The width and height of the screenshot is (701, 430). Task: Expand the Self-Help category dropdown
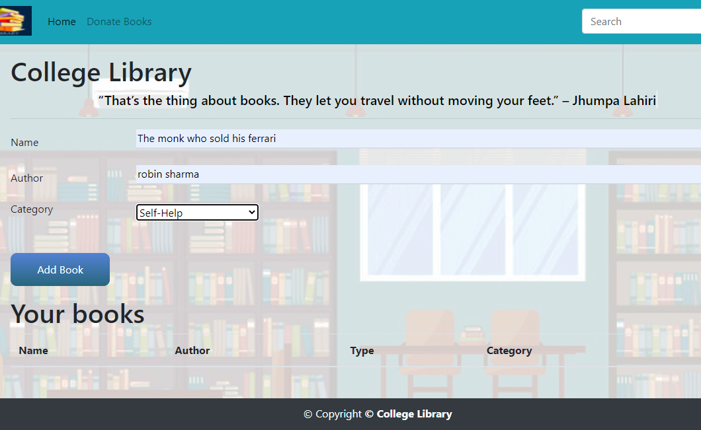click(x=197, y=213)
